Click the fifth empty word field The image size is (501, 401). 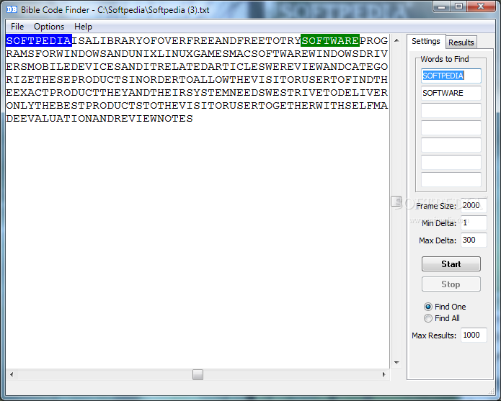pos(451,145)
